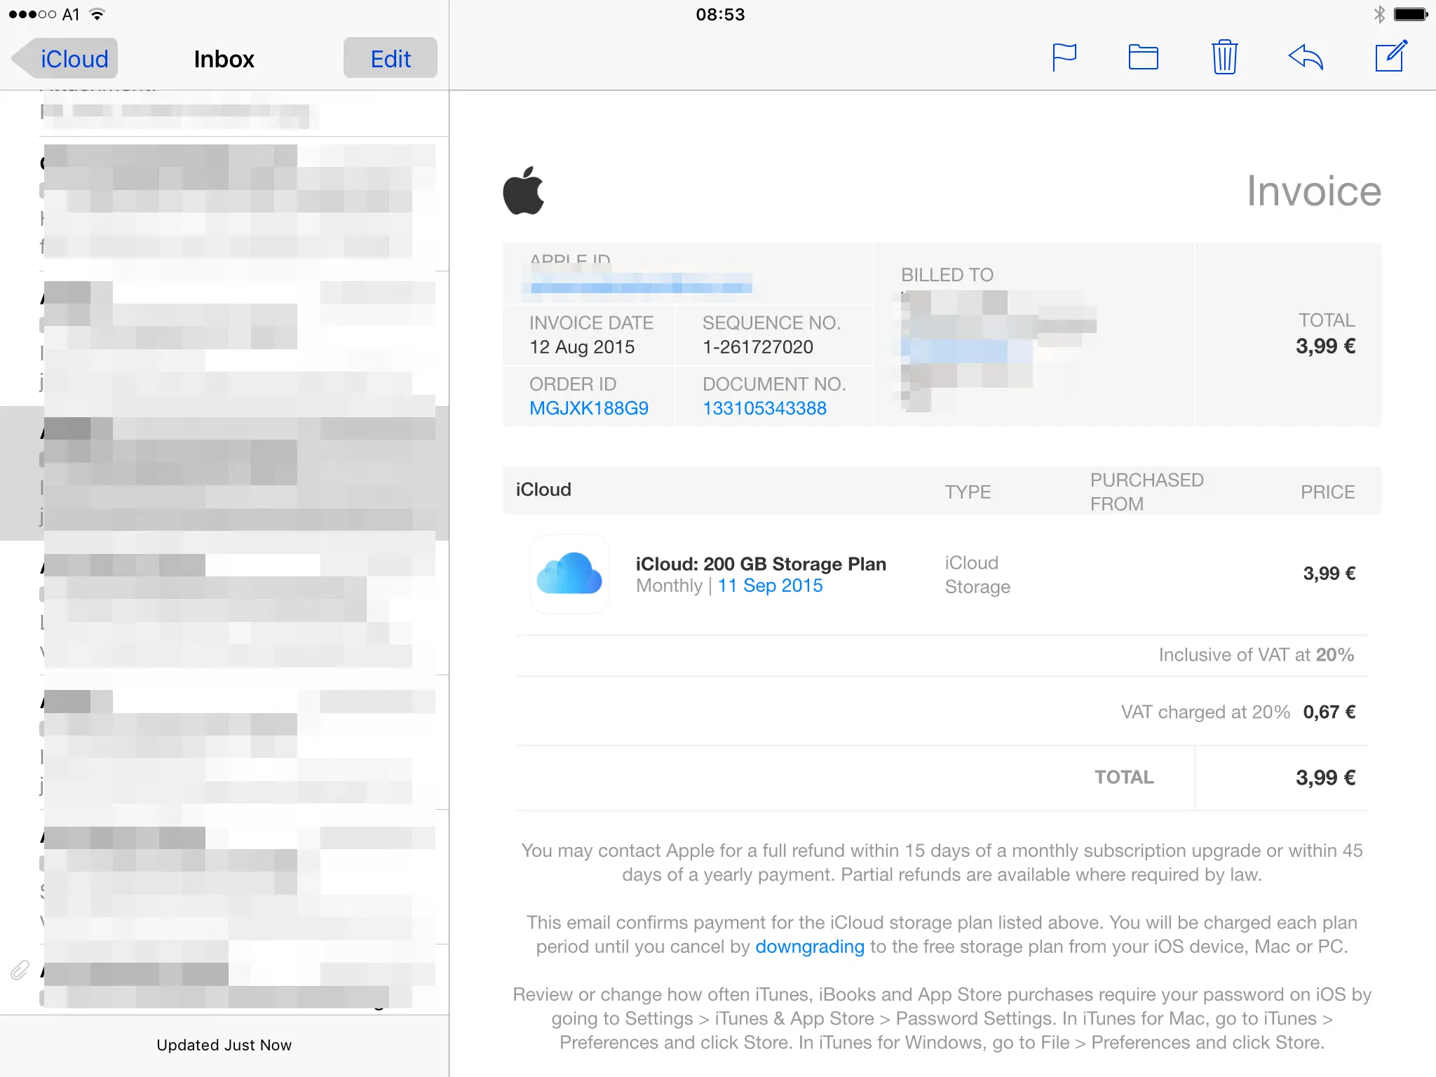This screenshot has height=1077, width=1436.
Task: Tap the 11 Sep 2015 renewal date link
Action: (x=770, y=585)
